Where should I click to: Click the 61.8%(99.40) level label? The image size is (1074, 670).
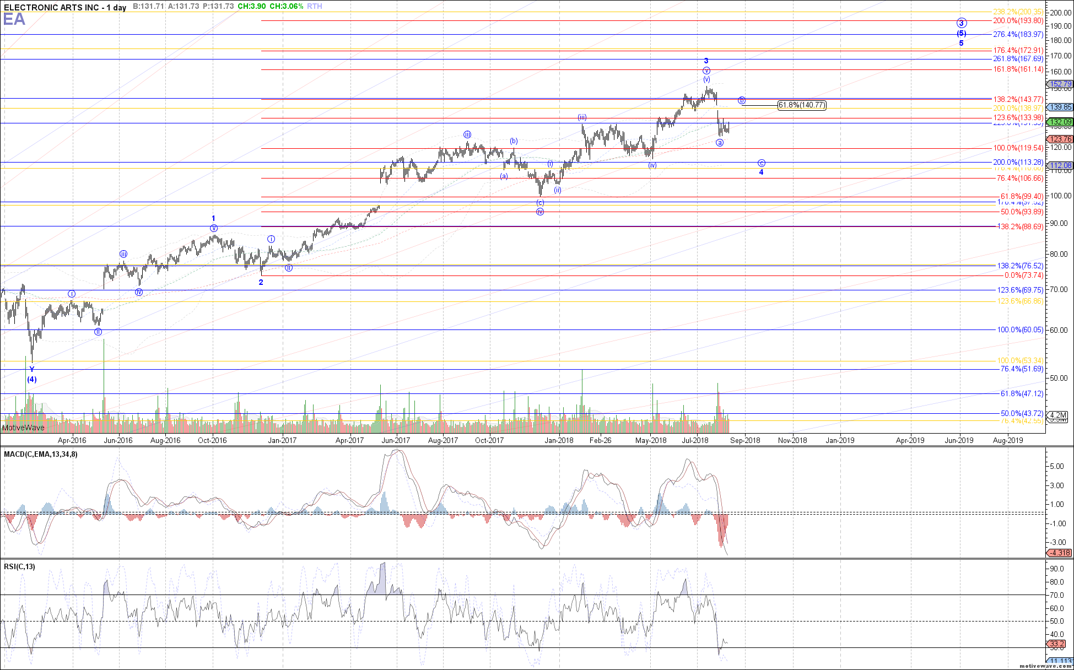pos(1022,197)
